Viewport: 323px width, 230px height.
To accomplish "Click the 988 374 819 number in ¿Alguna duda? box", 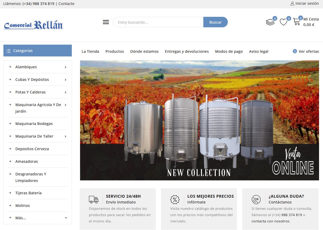I will click(x=291, y=215).
